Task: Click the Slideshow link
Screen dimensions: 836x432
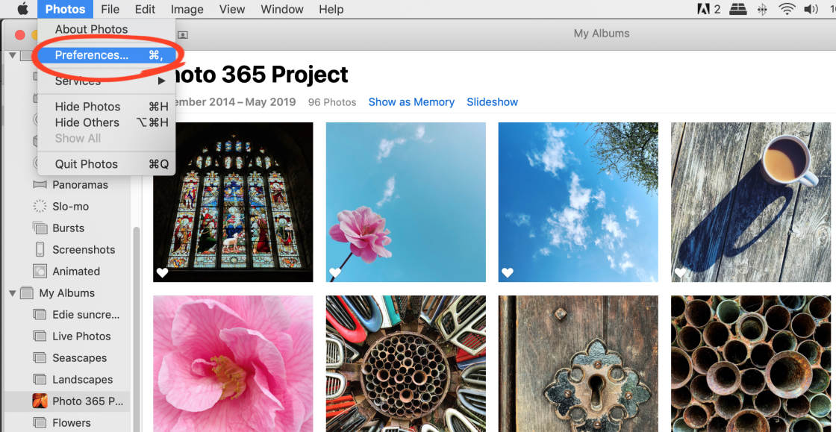Action: (x=492, y=101)
